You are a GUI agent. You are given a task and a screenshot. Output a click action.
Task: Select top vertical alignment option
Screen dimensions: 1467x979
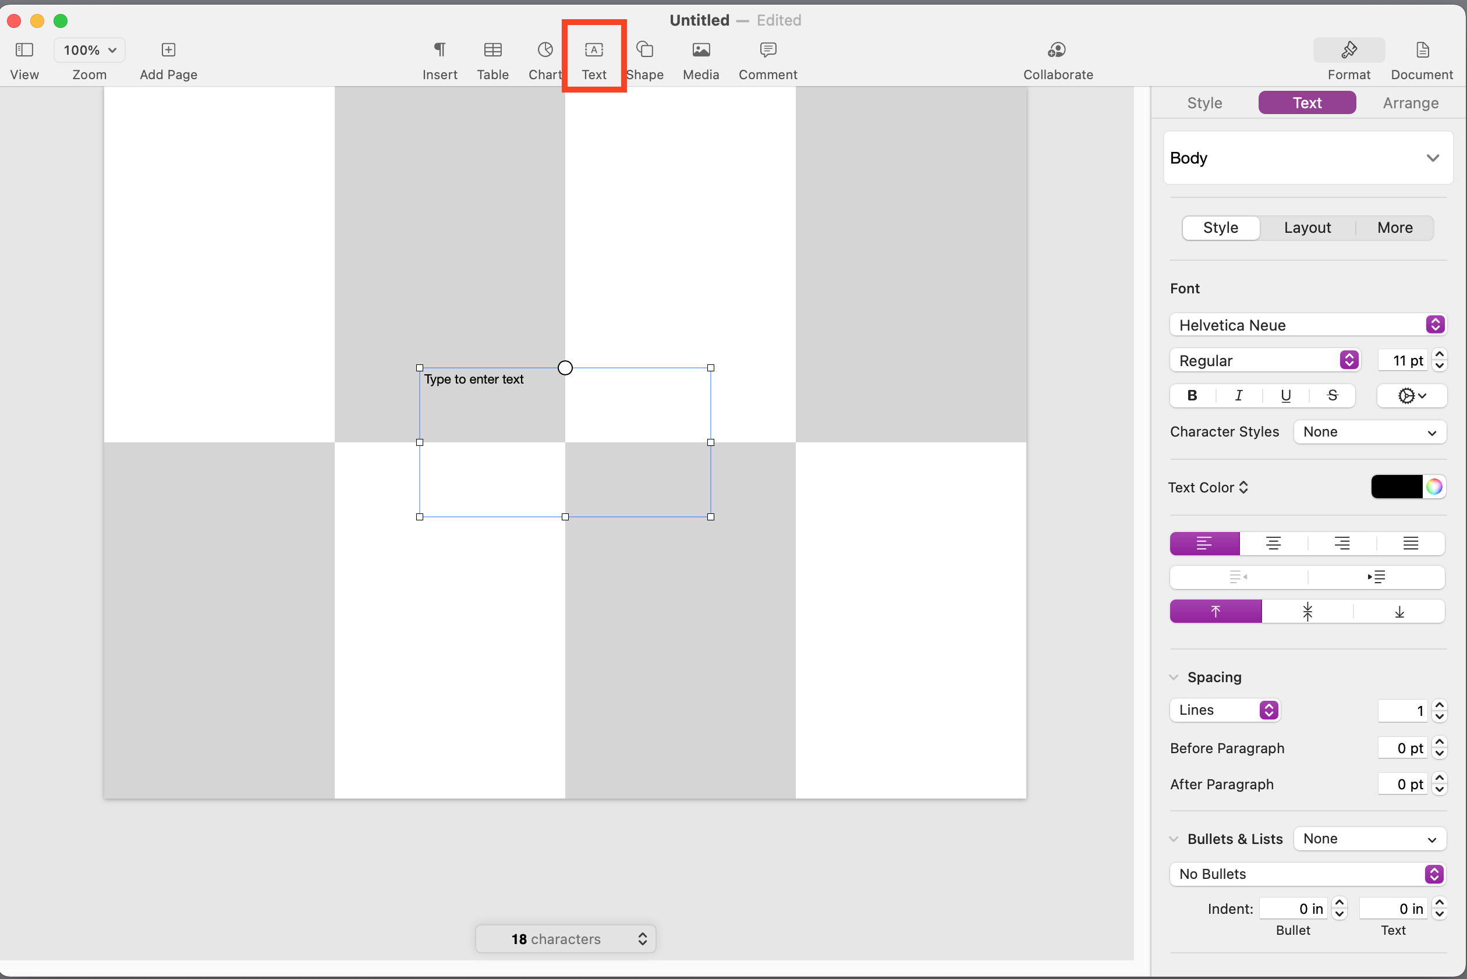click(x=1216, y=611)
